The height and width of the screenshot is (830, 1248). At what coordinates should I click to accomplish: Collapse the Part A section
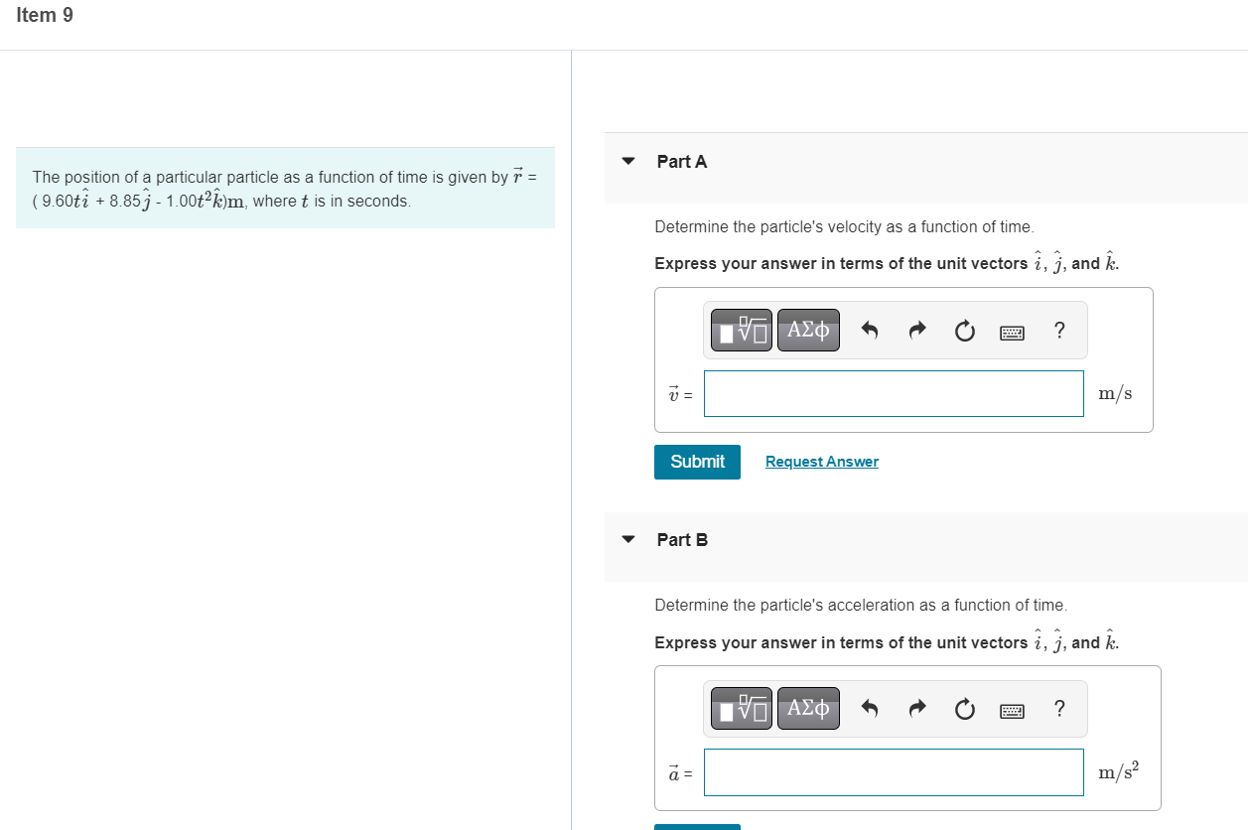pos(627,161)
